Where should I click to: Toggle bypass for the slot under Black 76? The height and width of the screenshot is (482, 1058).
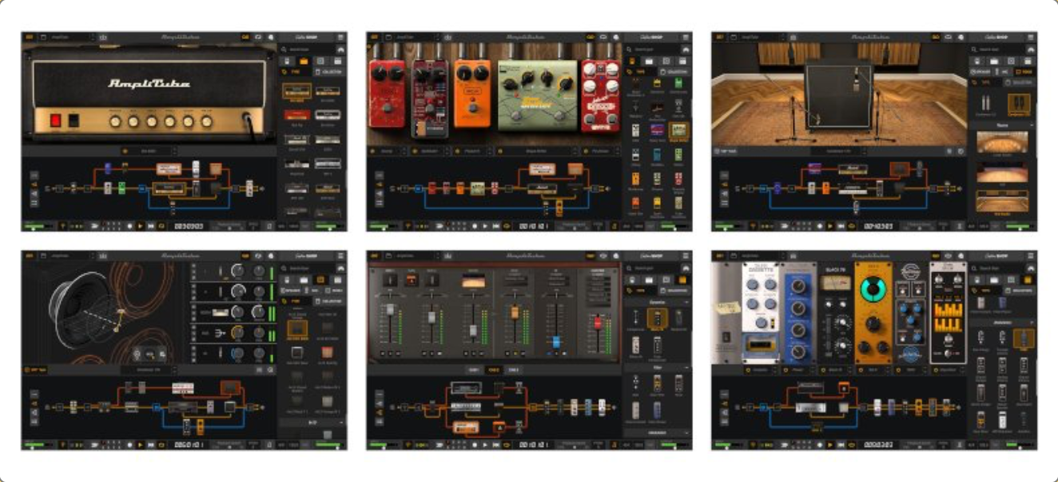tap(821, 369)
